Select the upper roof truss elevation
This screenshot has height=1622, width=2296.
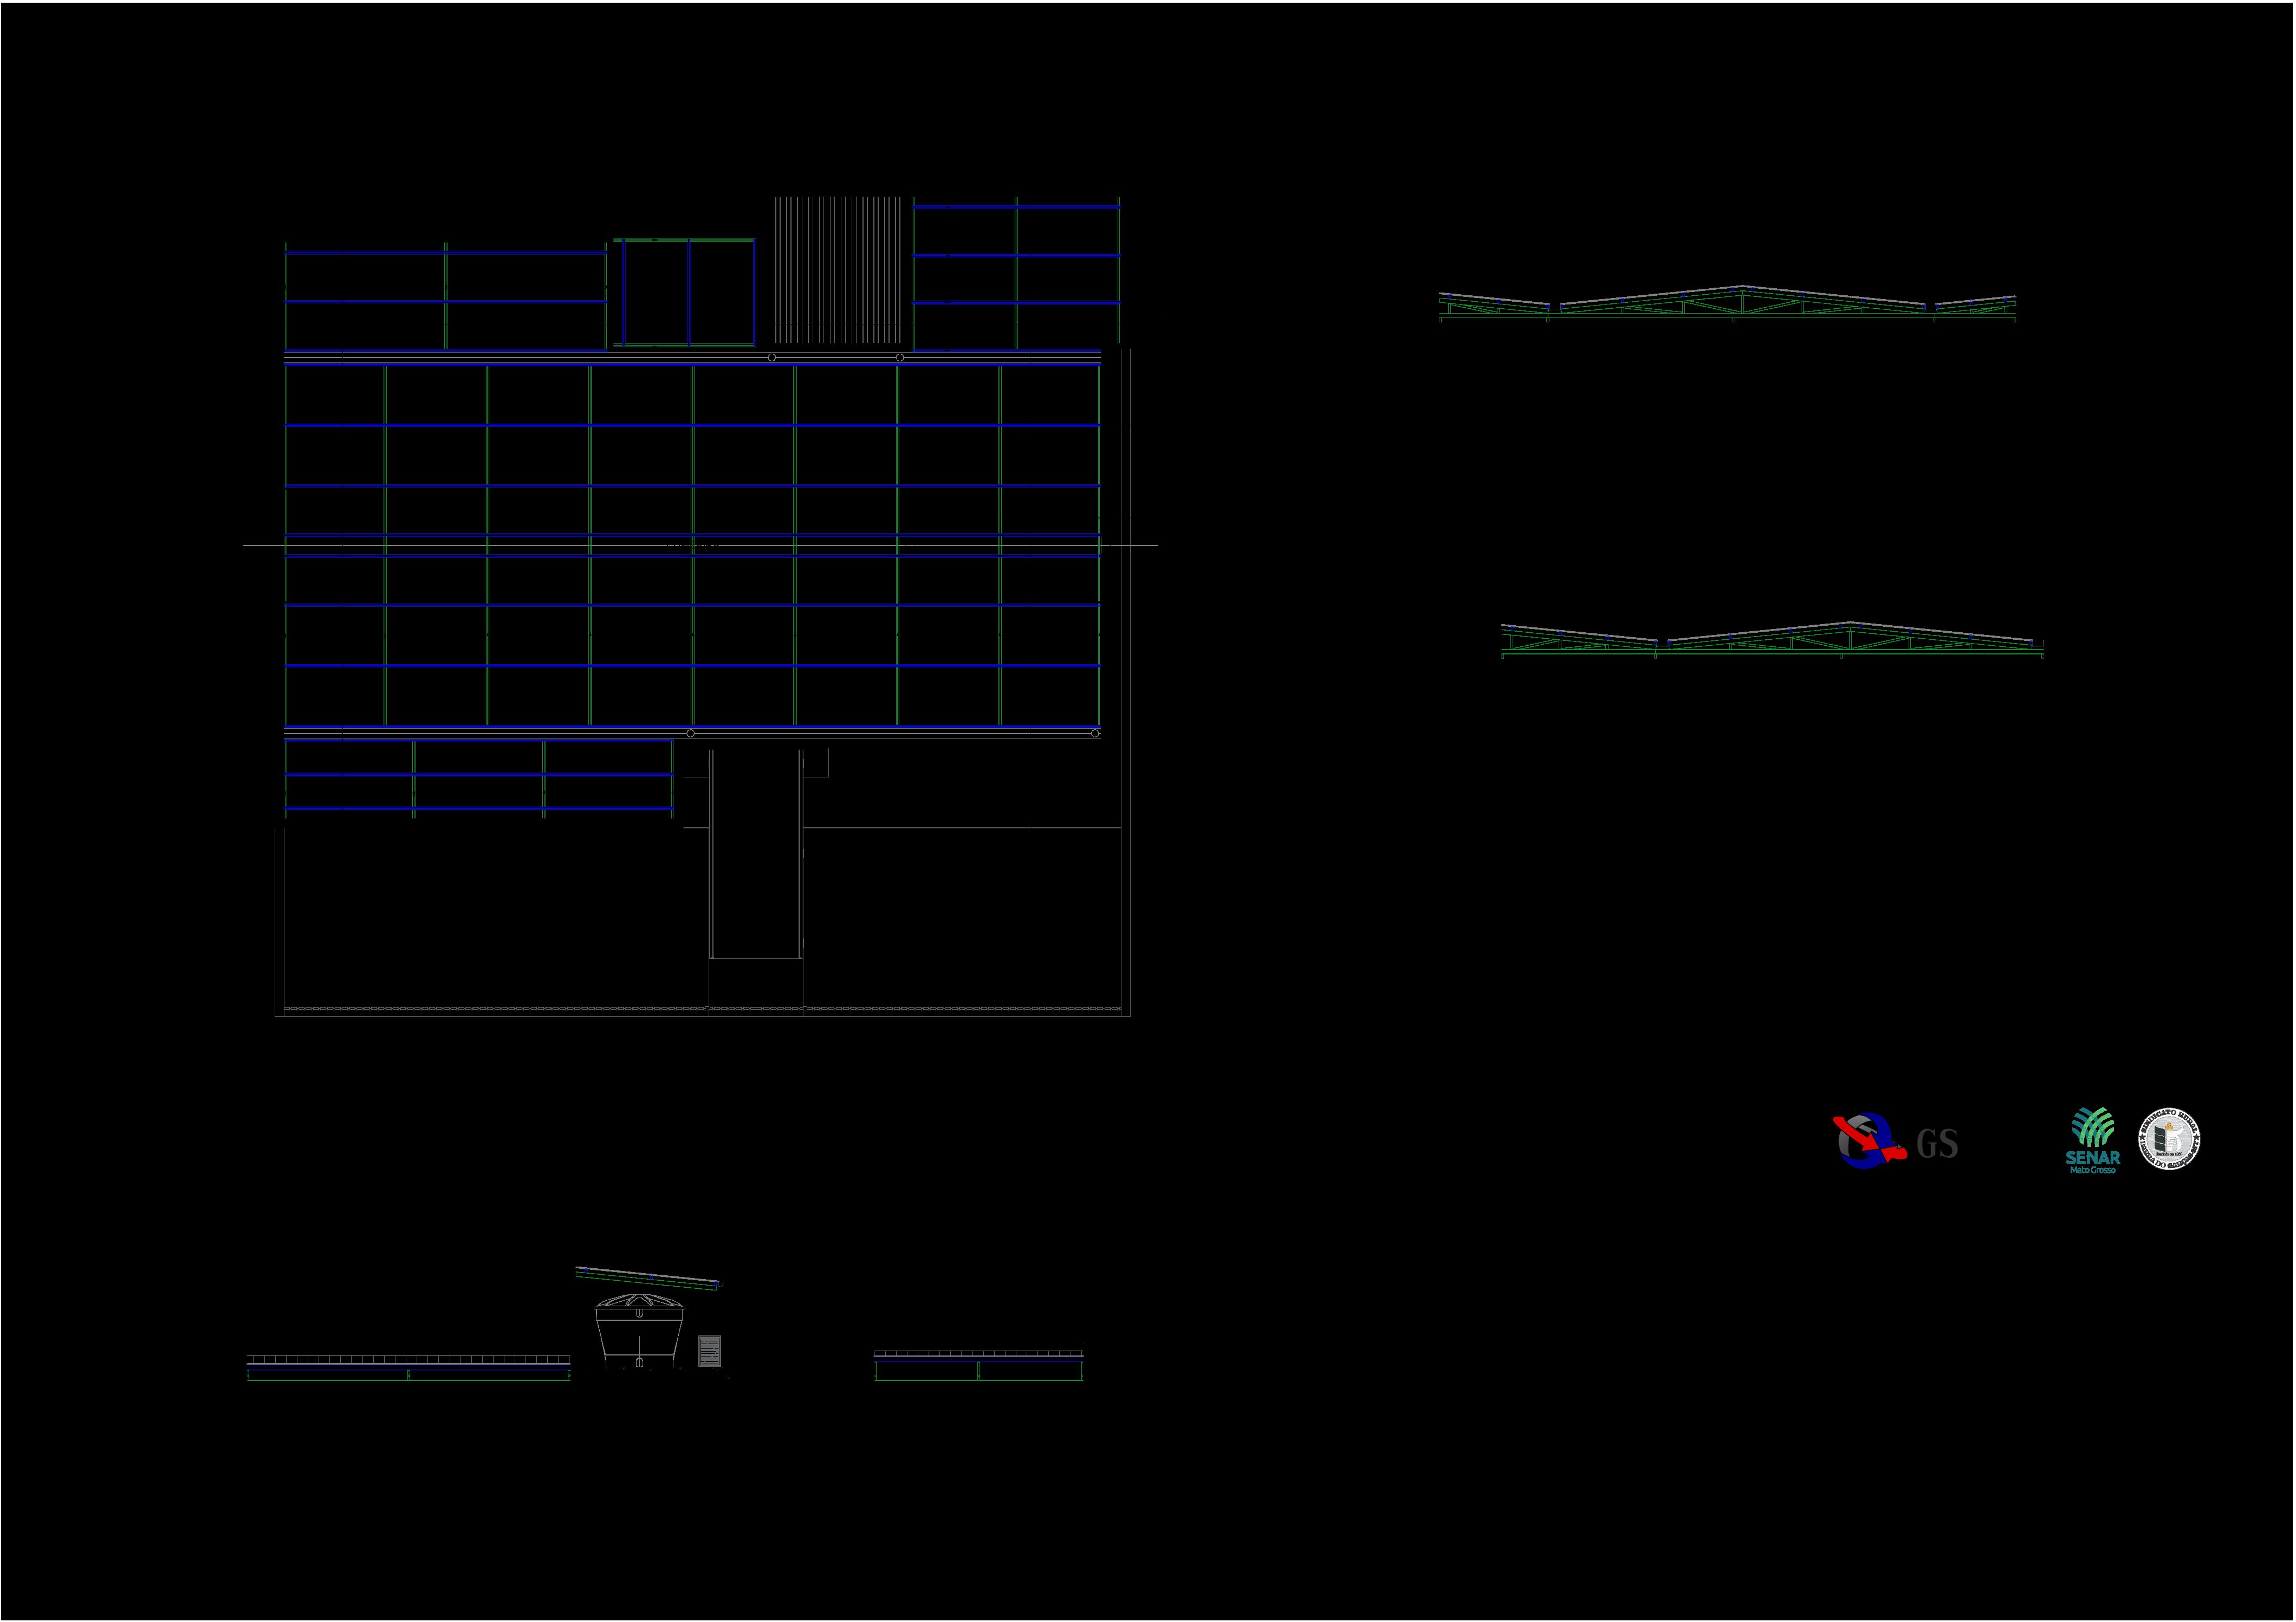1727,302
